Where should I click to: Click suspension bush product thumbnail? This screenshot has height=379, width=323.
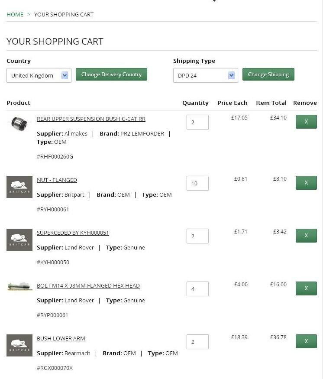click(x=19, y=123)
